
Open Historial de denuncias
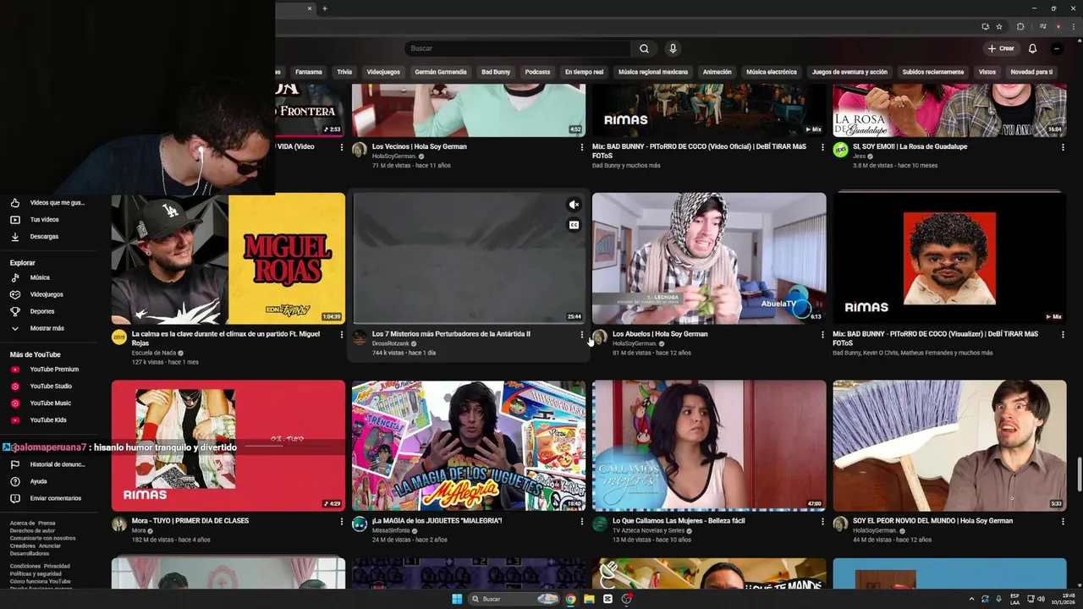49,464
